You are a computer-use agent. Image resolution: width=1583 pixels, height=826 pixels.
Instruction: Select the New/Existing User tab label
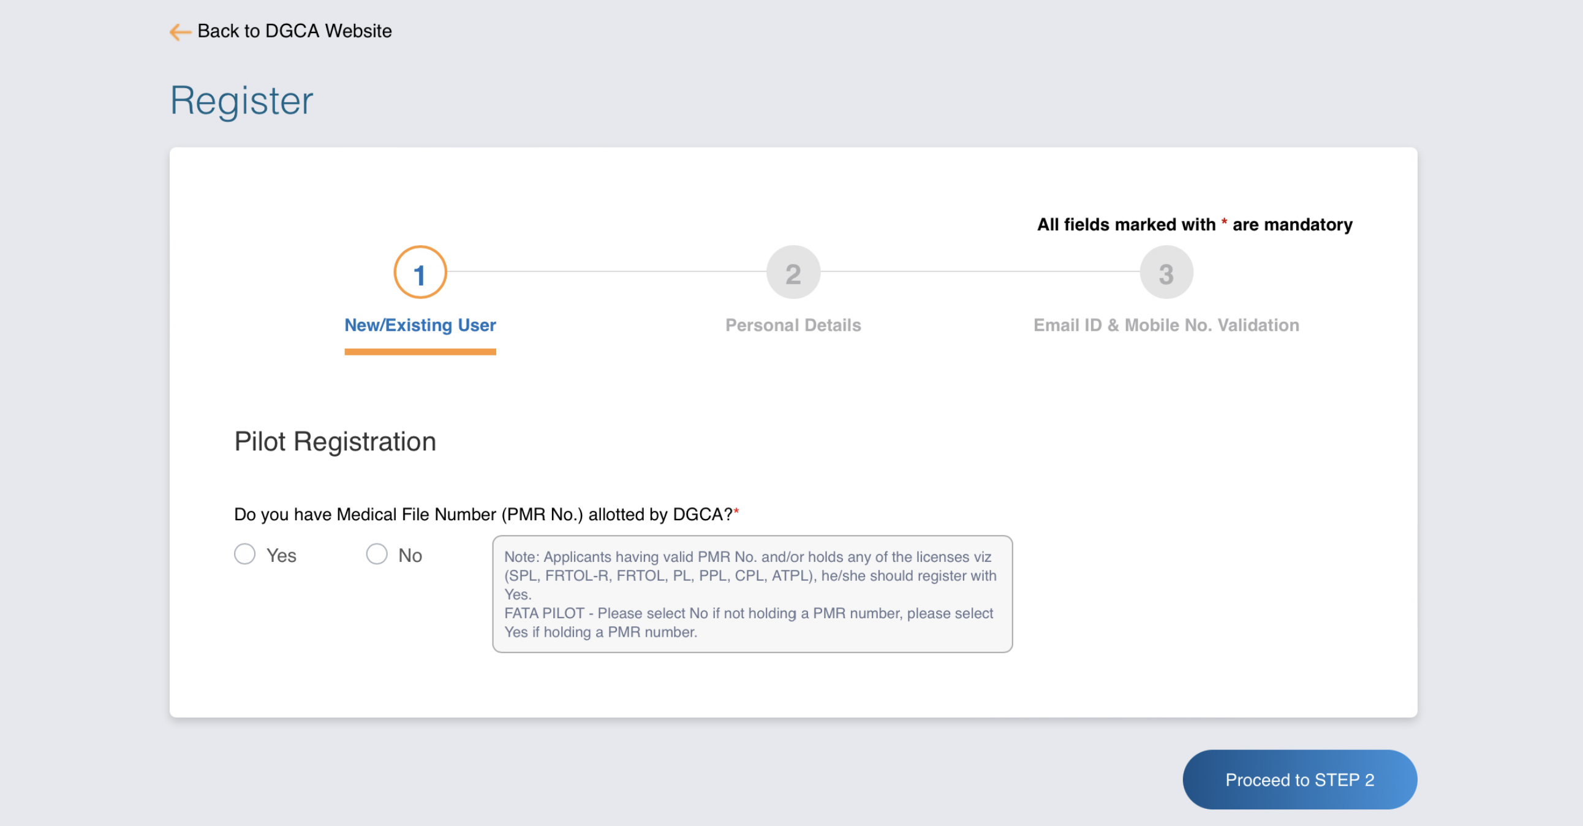coord(420,325)
